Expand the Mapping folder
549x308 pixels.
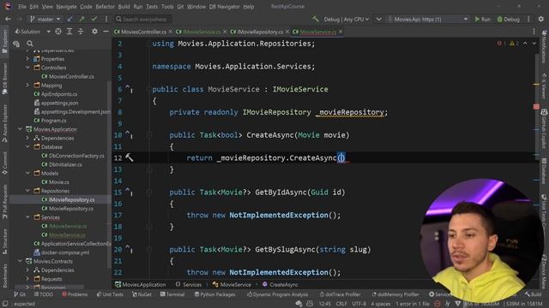(x=27, y=85)
